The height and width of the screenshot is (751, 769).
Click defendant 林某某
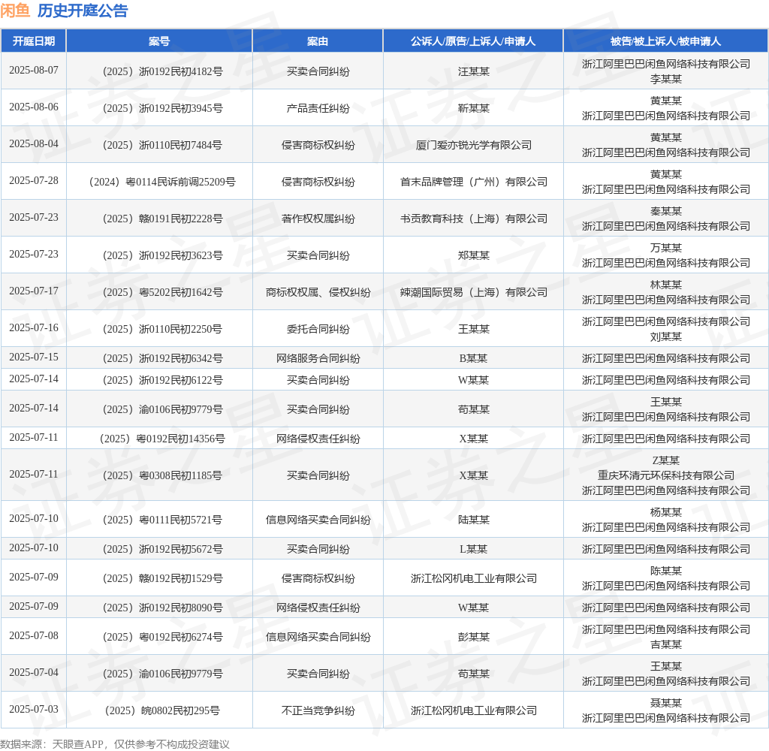665,285
